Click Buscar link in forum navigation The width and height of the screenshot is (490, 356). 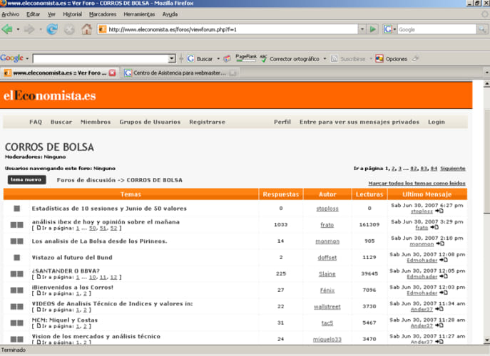click(x=61, y=122)
